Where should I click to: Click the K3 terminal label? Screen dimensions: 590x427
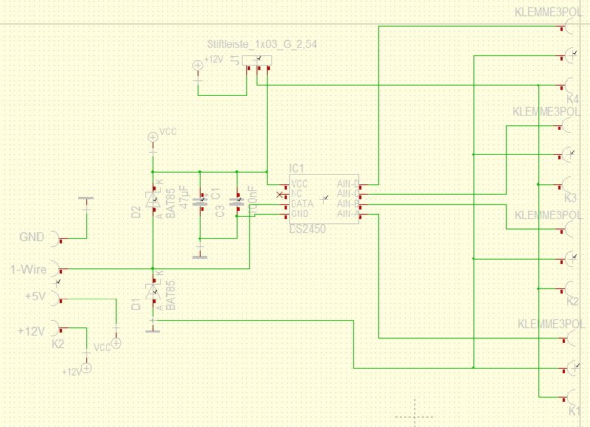click(x=570, y=198)
